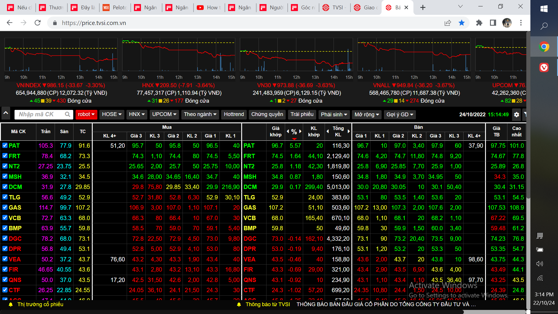Reload the page with the refresh icon

coord(37,23)
